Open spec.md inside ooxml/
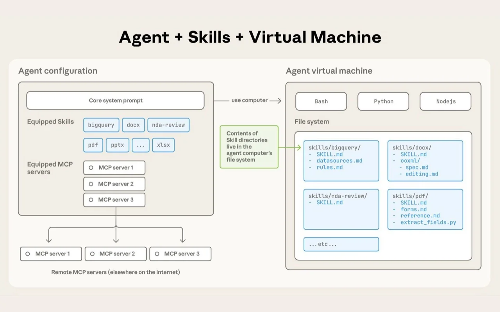 [417, 167]
